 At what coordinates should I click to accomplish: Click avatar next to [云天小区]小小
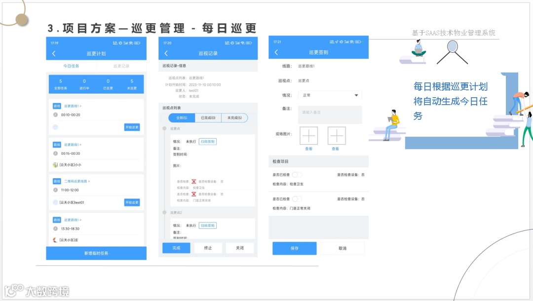coord(55,165)
